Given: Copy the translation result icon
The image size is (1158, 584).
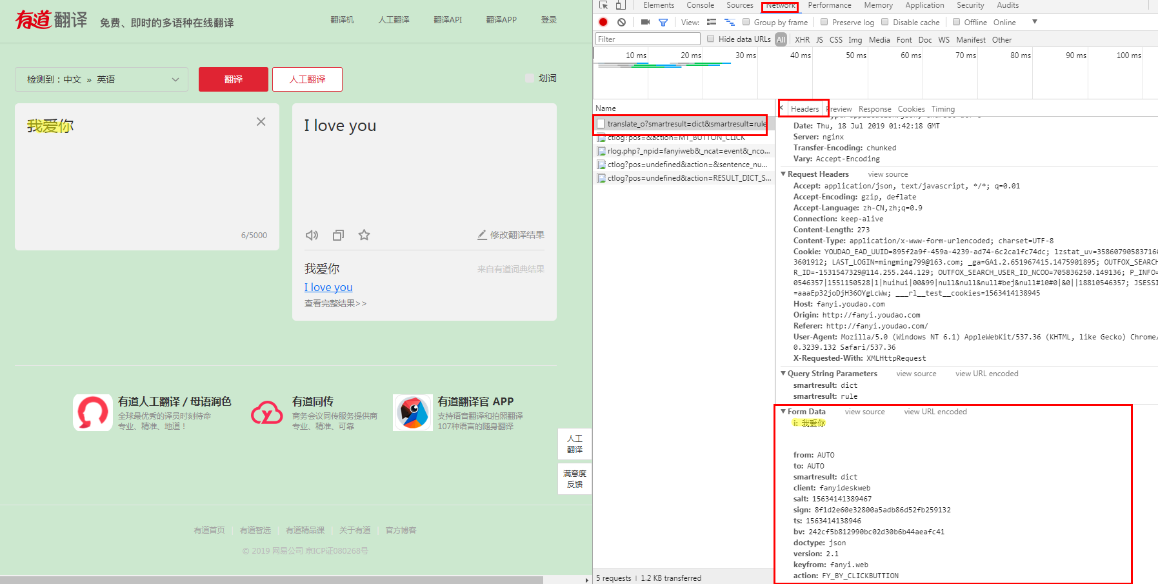Looking at the screenshot, I should tap(338, 235).
